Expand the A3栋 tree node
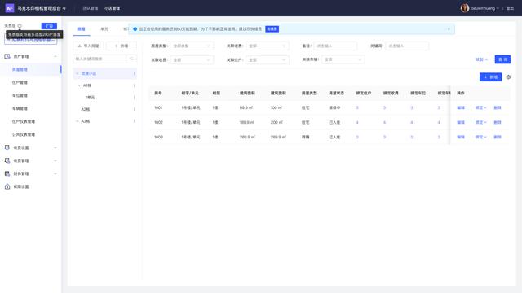This screenshot has height=293, width=522. pyautogui.click(x=77, y=121)
